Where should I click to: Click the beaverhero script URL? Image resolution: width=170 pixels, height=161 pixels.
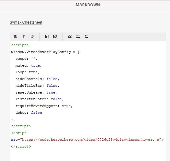[x=91, y=140]
